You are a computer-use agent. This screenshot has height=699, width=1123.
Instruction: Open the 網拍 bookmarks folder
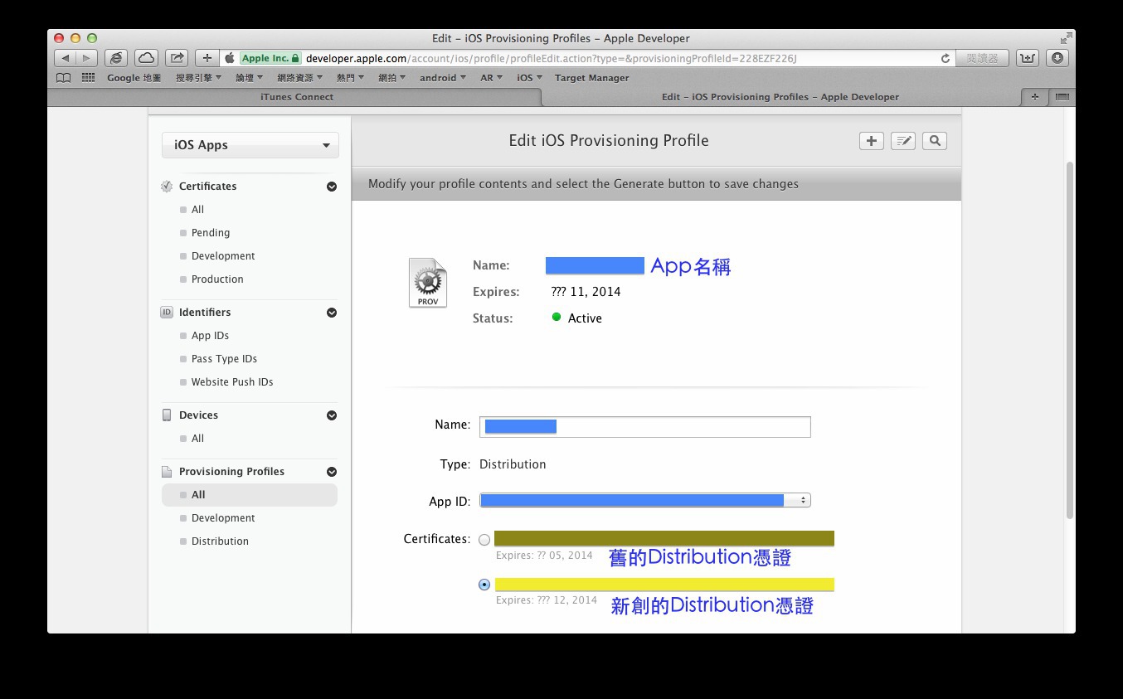tap(391, 78)
